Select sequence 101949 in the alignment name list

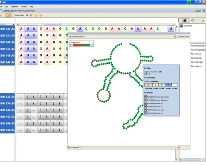coord(7,62)
